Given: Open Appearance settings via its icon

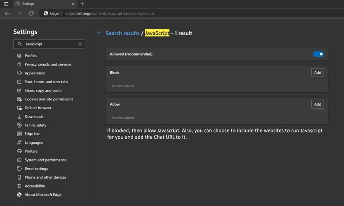Looking at the screenshot, I should (19, 73).
